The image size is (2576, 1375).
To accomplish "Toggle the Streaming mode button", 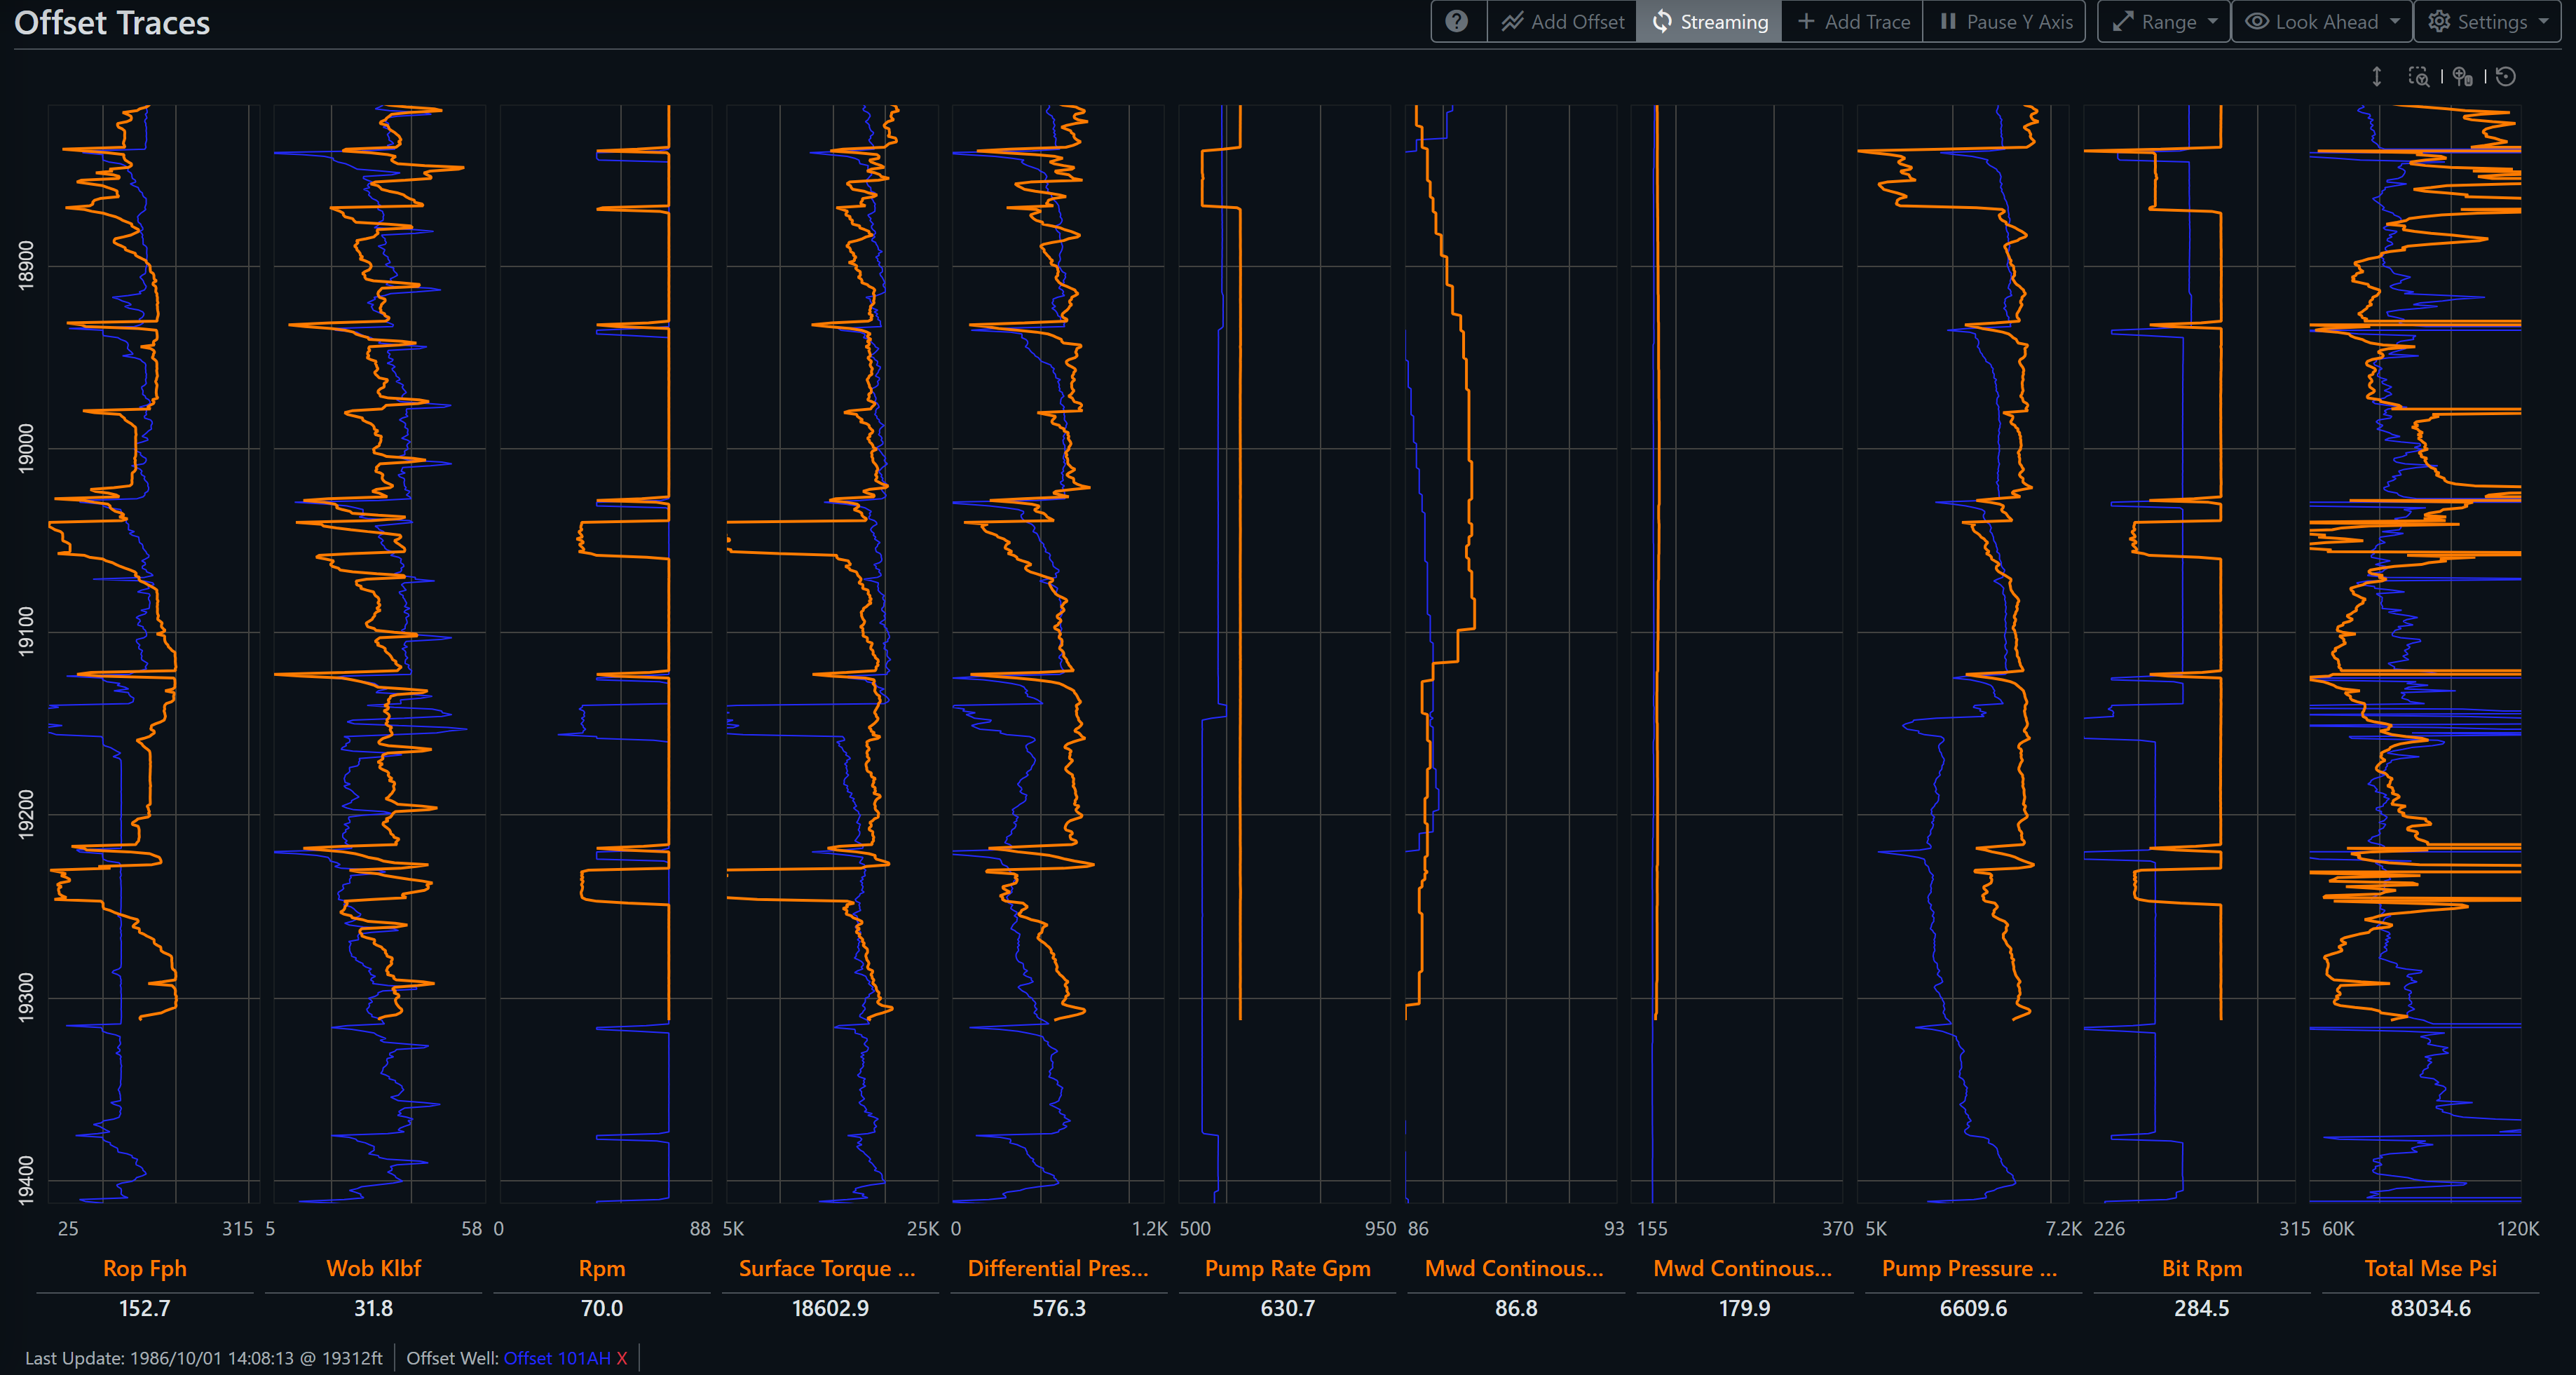I will click(1710, 21).
